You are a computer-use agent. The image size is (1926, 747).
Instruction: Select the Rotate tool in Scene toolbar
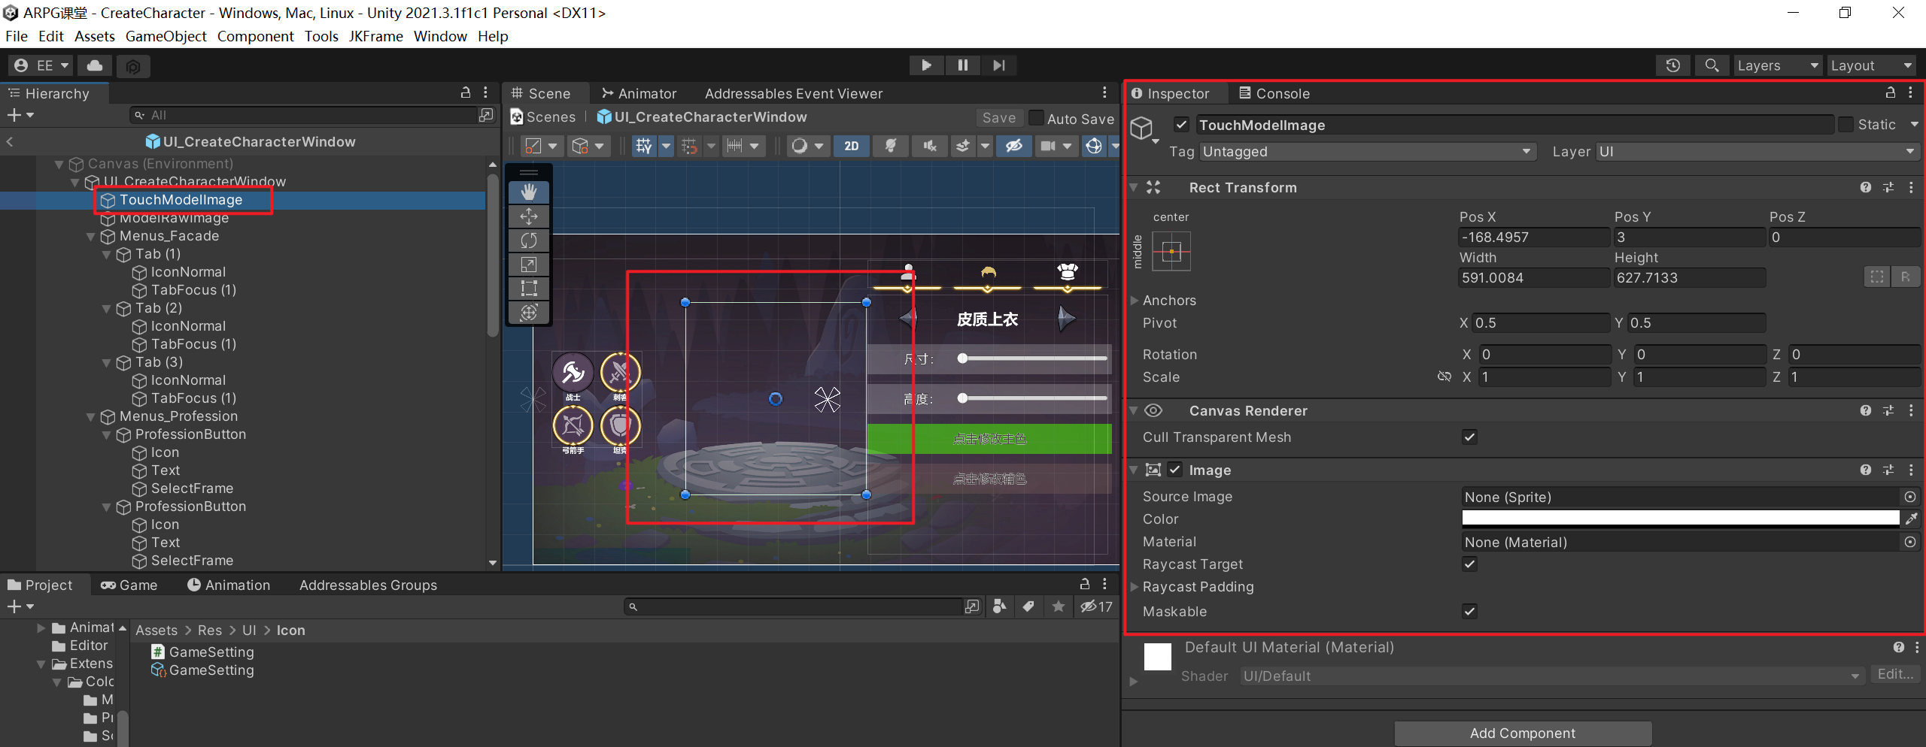(x=529, y=240)
